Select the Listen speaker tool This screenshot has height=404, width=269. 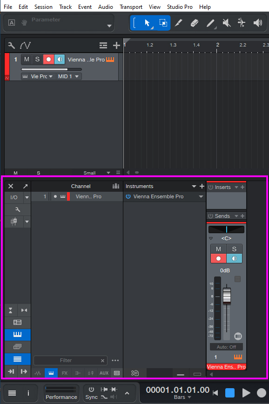click(x=258, y=23)
